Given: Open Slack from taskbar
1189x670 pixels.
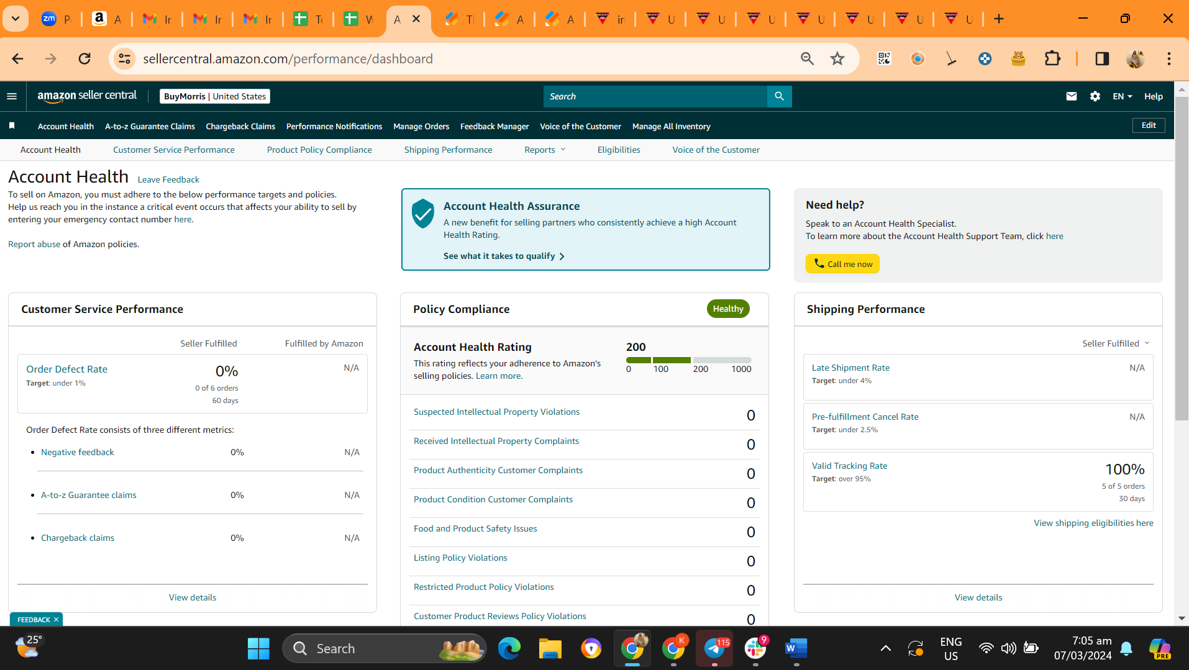Looking at the screenshot, I should [x=755, y=648].
